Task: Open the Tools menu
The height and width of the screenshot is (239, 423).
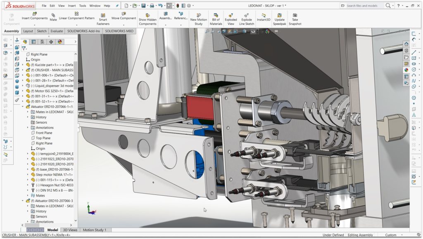Action: point(83,6)
